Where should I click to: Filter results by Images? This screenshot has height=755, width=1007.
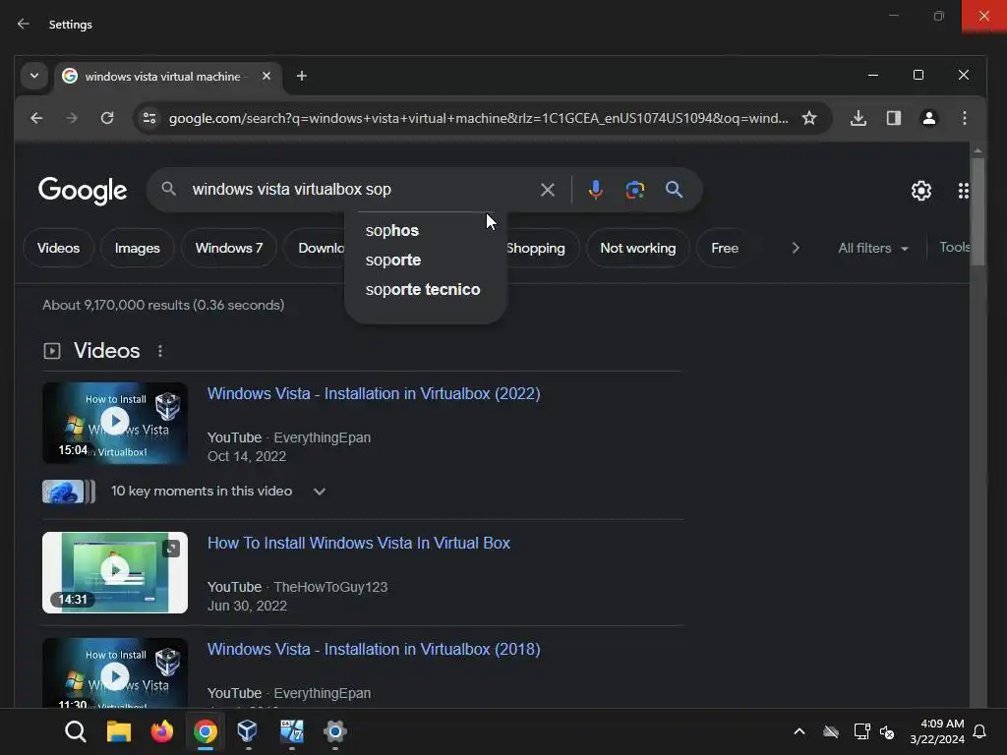click(138, 248)
